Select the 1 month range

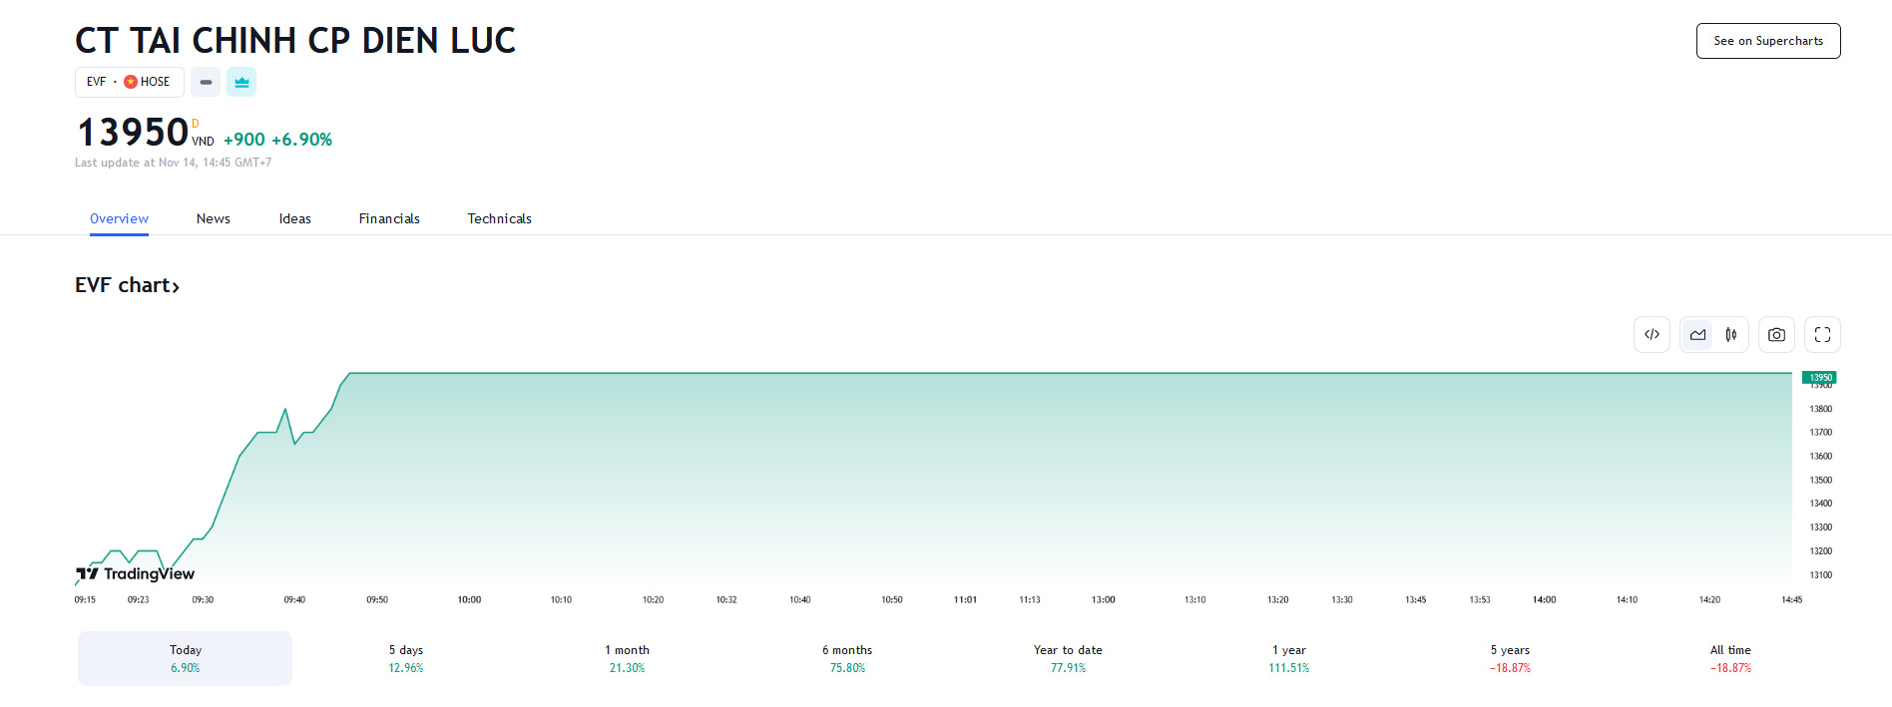[627, 658]
